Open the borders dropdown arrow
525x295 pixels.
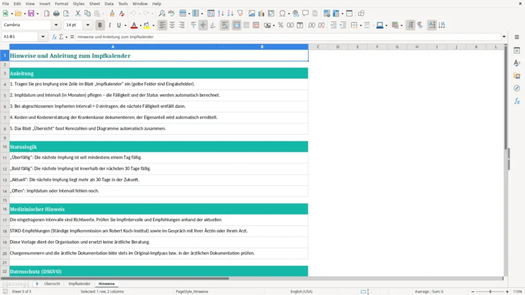[360, 26]
